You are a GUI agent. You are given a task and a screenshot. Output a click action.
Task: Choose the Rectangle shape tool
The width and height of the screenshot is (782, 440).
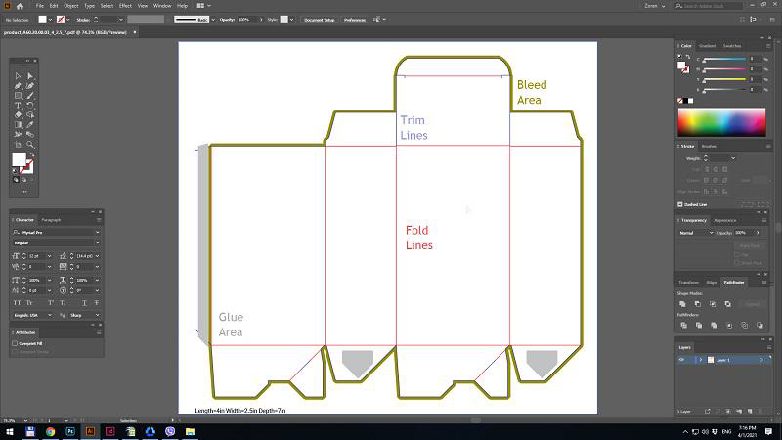click(18, 95)
